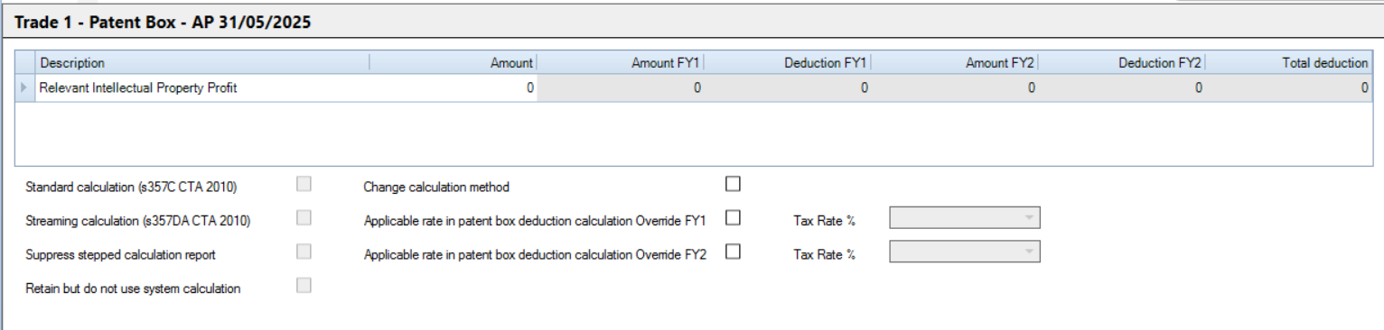
Task: Tick the Streaming calculation (s357DA CTA 2010) checkbox
Action: coord(304,217)
